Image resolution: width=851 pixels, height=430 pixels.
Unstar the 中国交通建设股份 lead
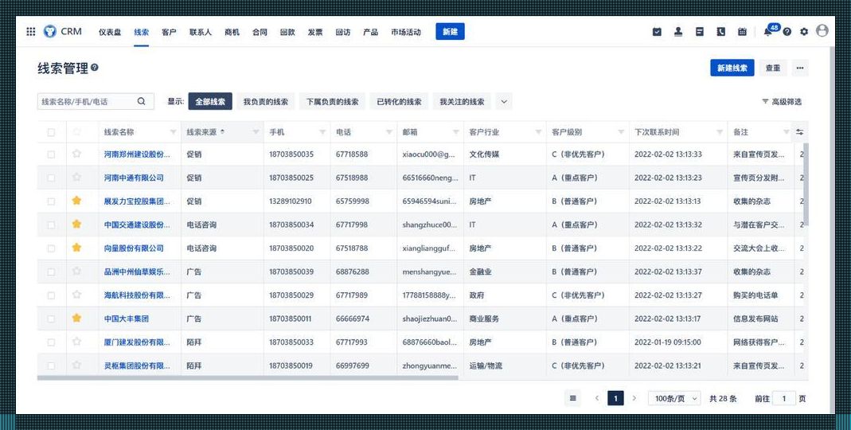coord(76,224)
